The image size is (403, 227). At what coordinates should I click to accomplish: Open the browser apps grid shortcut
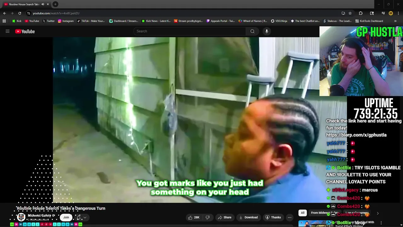click(x=4, y=21)
